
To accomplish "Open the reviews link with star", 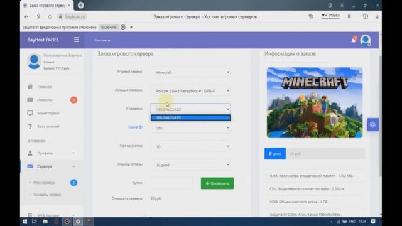I will pos(330,16).
